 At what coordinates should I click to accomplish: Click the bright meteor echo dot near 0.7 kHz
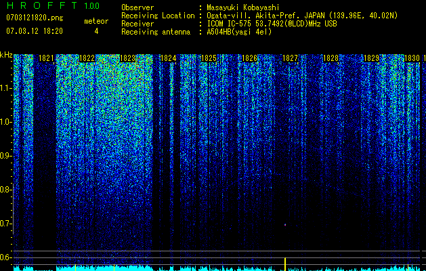[285, 225]
